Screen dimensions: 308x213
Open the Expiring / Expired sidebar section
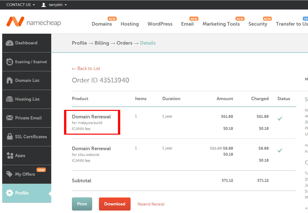pyautogui.click(x=27, y=62)
